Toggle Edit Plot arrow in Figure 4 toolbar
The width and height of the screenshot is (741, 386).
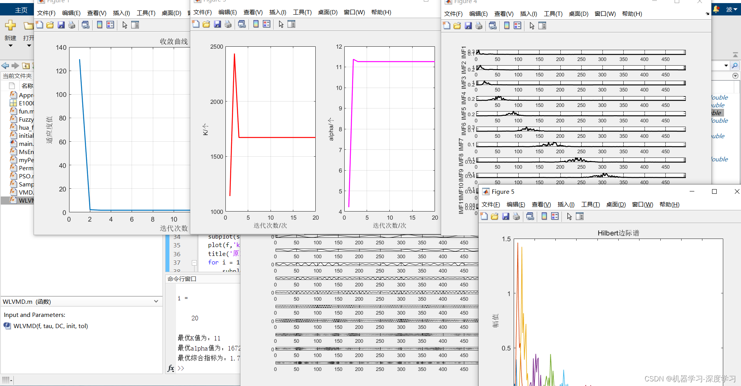click(x=532, y=25)
